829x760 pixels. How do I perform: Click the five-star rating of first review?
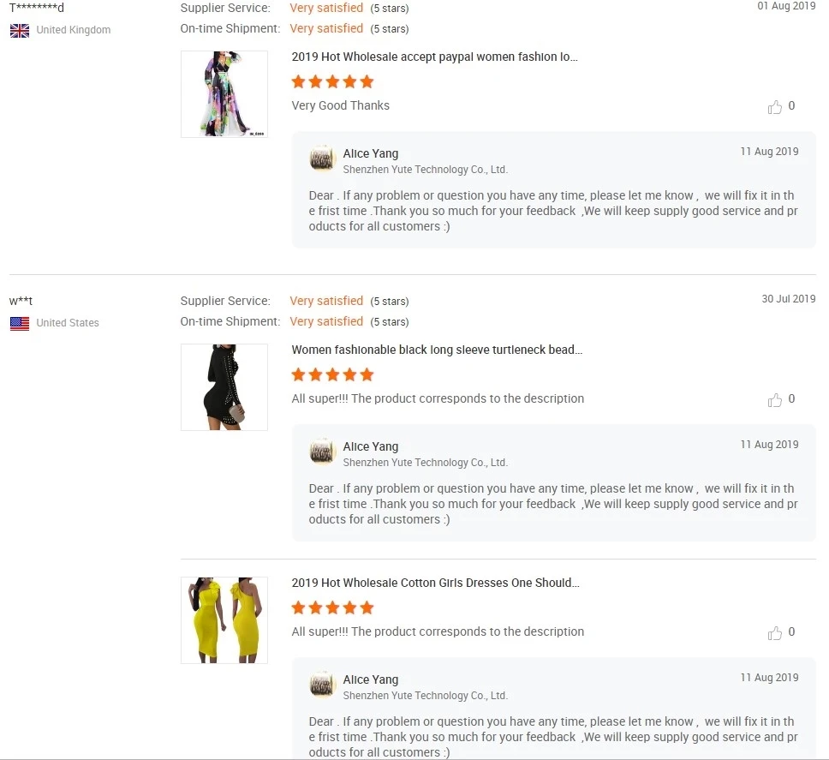click(x=332, y=82)
